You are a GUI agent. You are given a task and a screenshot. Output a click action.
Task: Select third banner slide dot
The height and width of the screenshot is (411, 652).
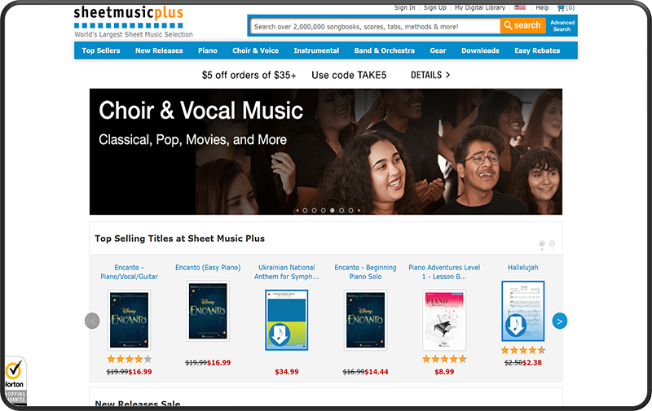click(x=323, y=211)
